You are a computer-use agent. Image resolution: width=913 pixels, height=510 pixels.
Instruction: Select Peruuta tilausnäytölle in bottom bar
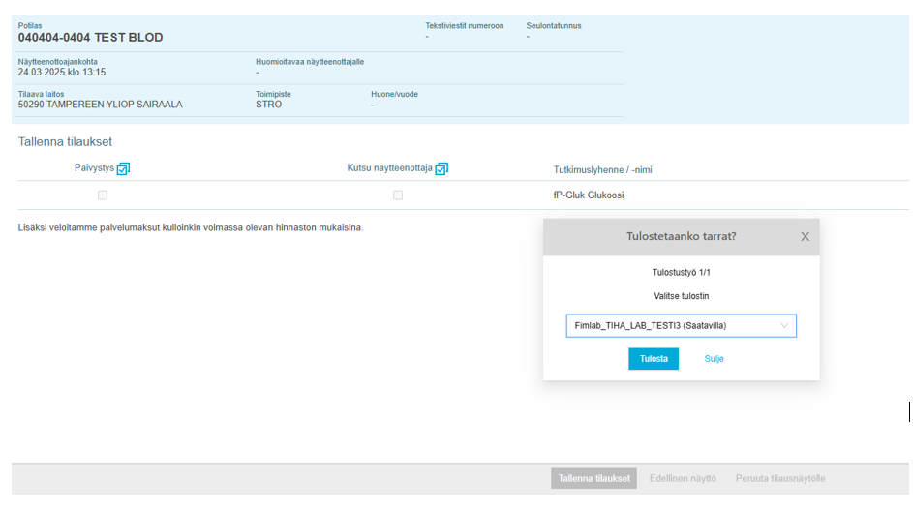(x=780, y=478)
